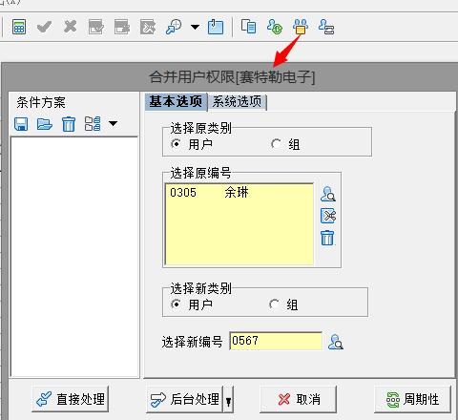
Task: Click the user with link icon in the toolbar
Action: tap(326, 27)
